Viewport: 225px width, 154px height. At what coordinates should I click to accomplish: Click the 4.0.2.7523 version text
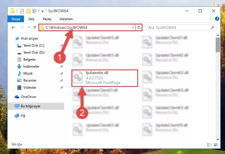pyautogui.click(x=95, y=78)
